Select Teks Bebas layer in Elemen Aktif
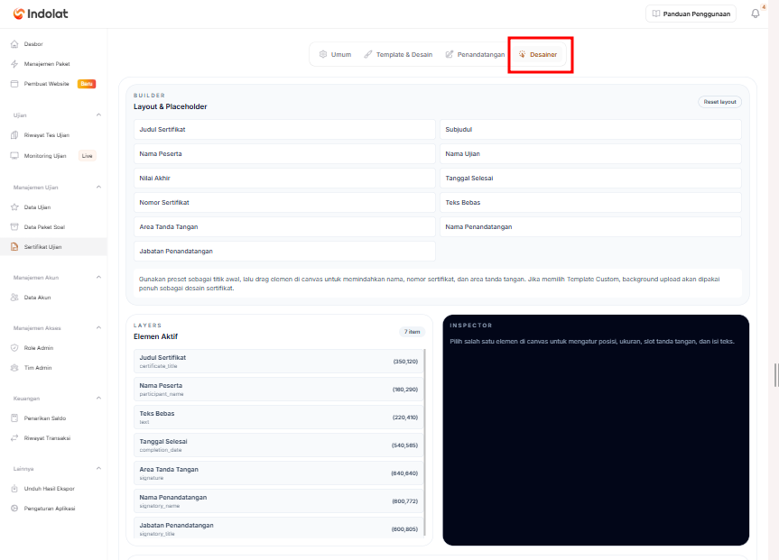Image resolution: width=779 pixels, height=560 pixels. click(278, 417)
